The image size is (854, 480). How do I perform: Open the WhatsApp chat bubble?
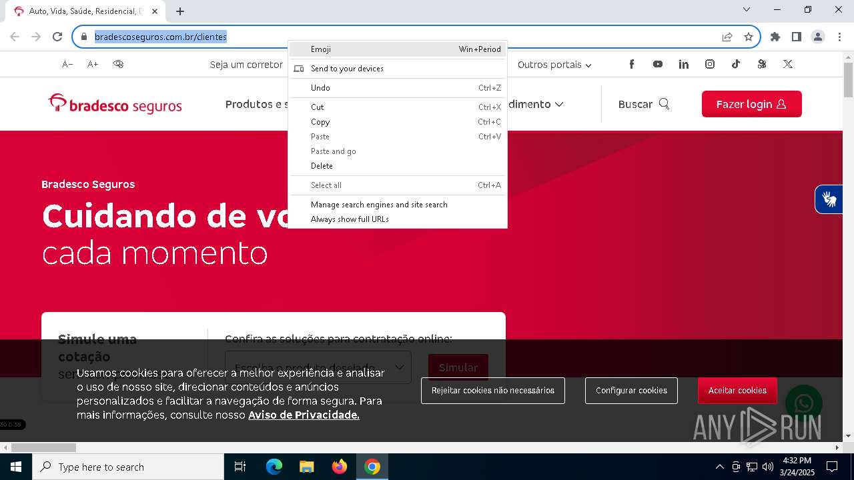click(x=804, y=403)
